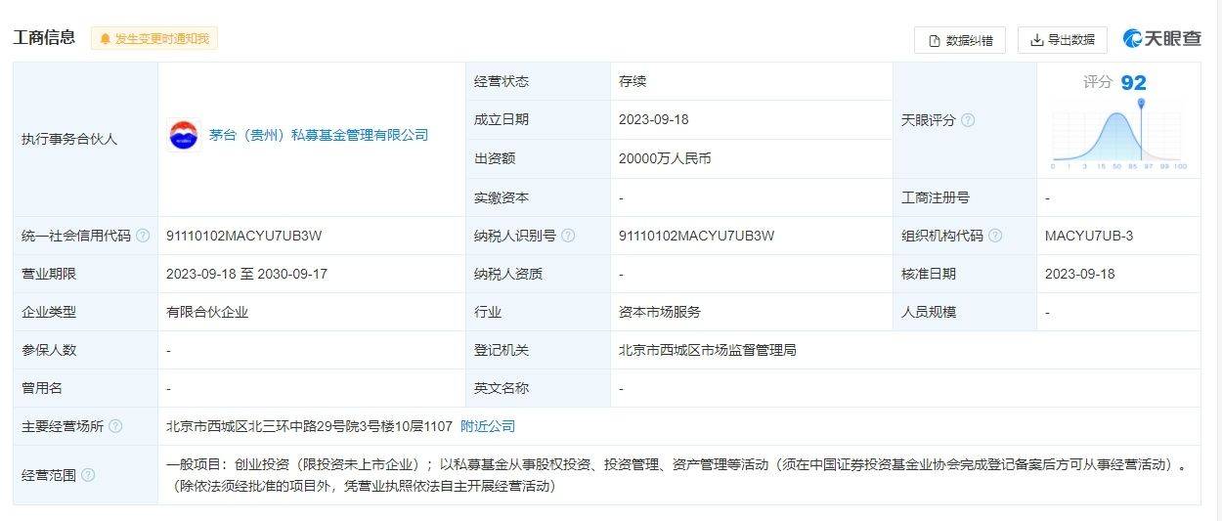
Task: Open 茅台（贵州）私募基金管理有限公司 link
Action: [318, 136]
